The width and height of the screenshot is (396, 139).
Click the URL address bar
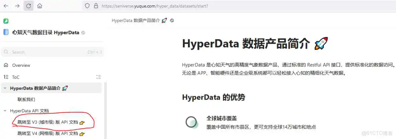pyautogui.click(x=234, y=6)
